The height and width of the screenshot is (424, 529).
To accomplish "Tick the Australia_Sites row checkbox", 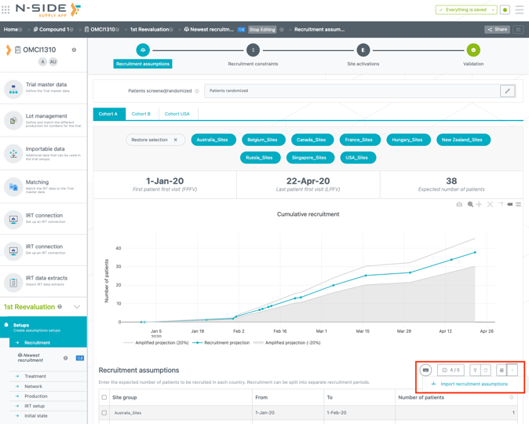I will pyautogui.click(x=104, y=412).
